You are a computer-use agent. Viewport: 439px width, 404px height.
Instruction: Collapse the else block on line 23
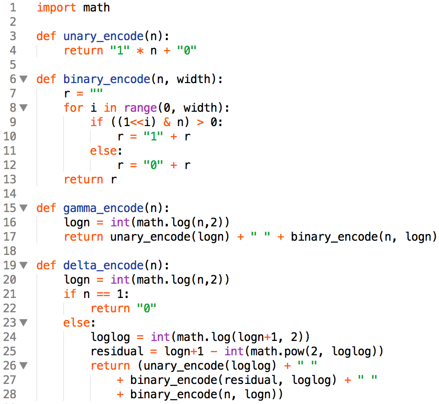[23, 323]
